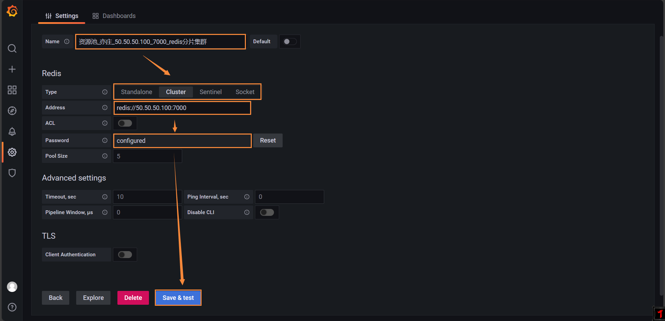The height and width of the screenshot is (321, 665).
Task: Open the Explore compass icon in sidebar
Action: pos(12,111)
